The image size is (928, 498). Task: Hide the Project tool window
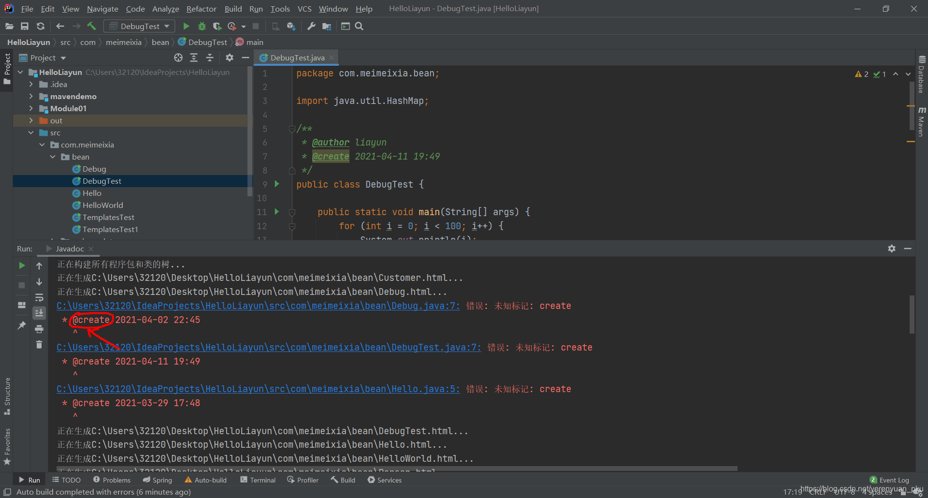[246, 58]
